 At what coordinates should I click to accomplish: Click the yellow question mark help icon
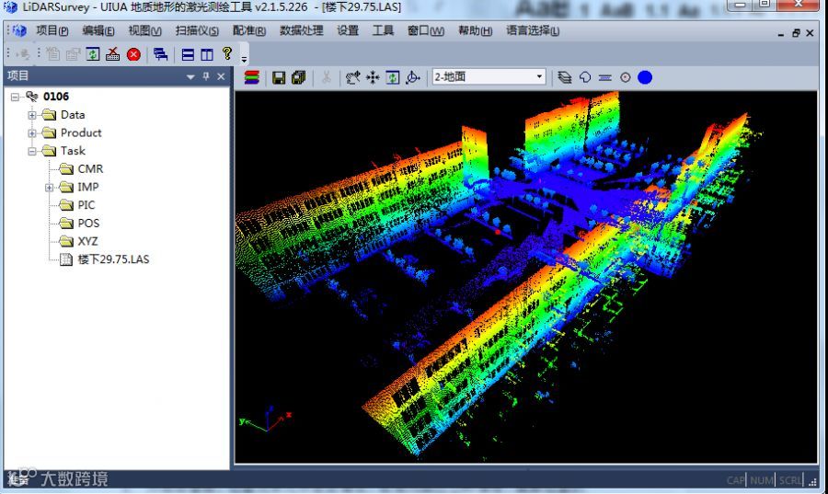click(227, 53)
